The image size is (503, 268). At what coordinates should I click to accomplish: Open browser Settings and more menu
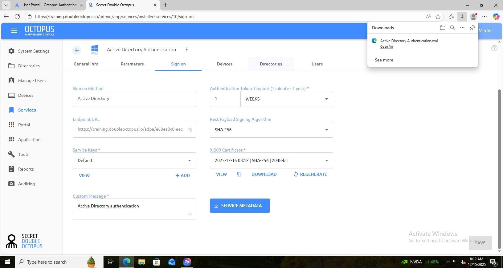click(x=485, y=17)
